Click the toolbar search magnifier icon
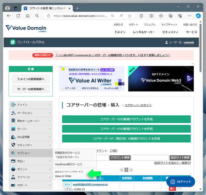 tap(37, 16)
